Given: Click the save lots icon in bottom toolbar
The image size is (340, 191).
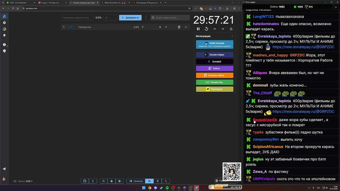Looking at the screenshot, I should coord(104,181).
